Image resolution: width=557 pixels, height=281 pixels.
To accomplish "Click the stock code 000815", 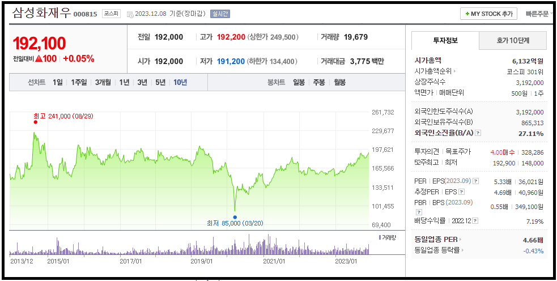I will [85, 15].
